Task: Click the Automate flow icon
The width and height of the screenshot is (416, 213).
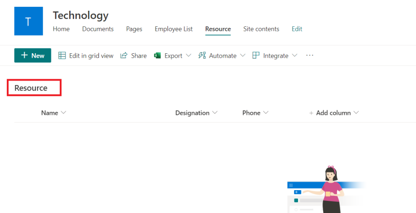Action: tap(202, 55)
